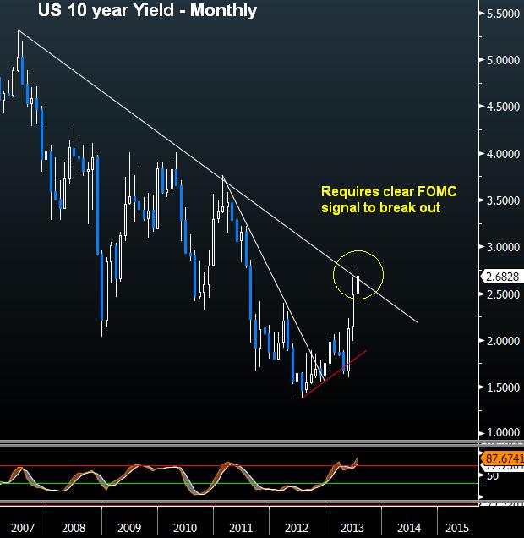Viewport: 524px width, 538px height.
Task: Click the current yield label 2.6828
Action: 502,277
